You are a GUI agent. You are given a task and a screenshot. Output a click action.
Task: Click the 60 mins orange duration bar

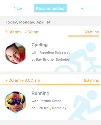[68, 84]
